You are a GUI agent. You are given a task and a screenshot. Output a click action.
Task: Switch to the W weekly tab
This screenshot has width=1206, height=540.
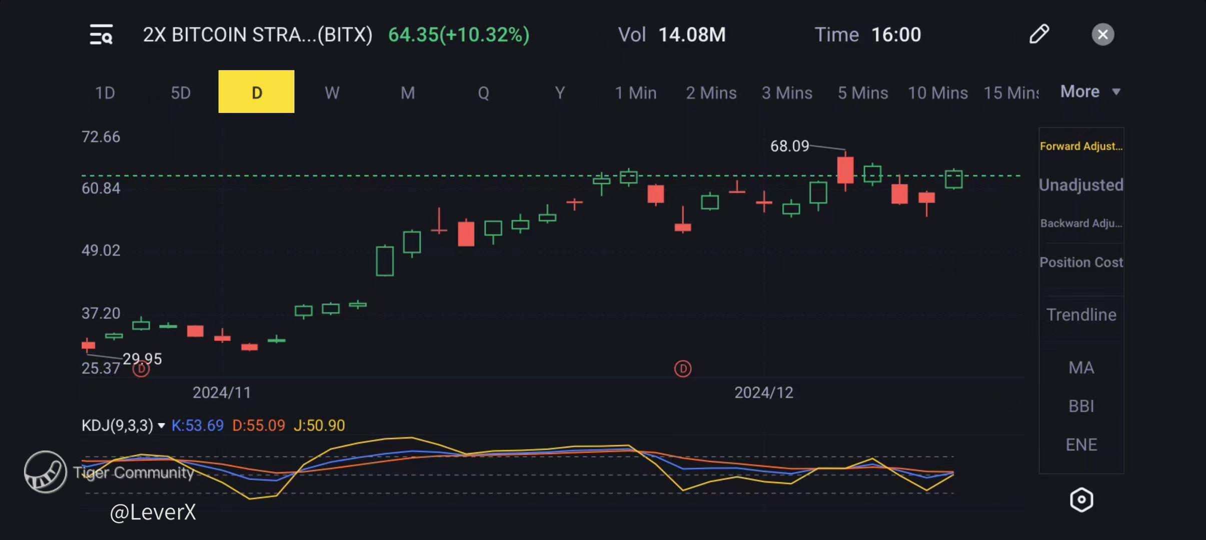(332, 92)
